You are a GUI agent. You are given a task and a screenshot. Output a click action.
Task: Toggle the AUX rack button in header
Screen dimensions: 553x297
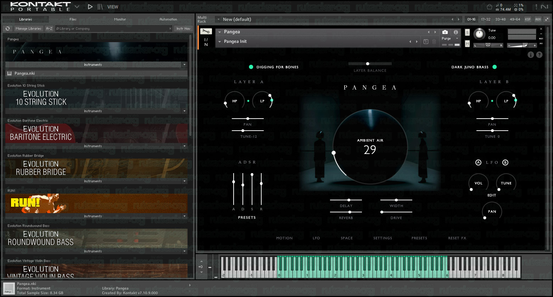click(538, 19)
